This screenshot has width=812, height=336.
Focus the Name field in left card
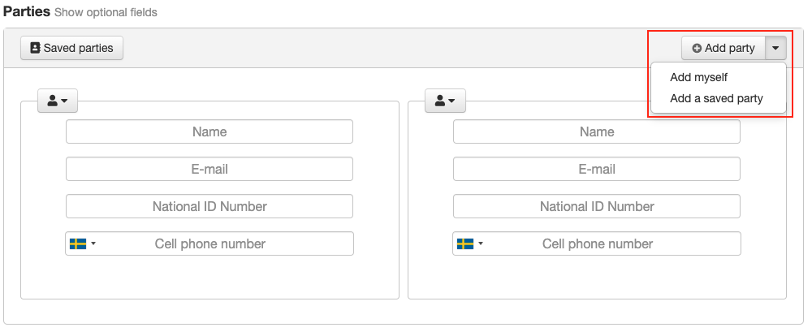pyautogui.click(x=209, y=131)
